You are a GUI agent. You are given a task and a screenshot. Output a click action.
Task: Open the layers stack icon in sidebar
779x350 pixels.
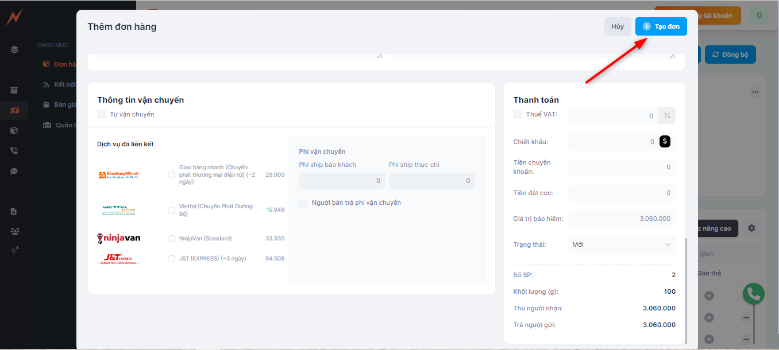[14, 50]
